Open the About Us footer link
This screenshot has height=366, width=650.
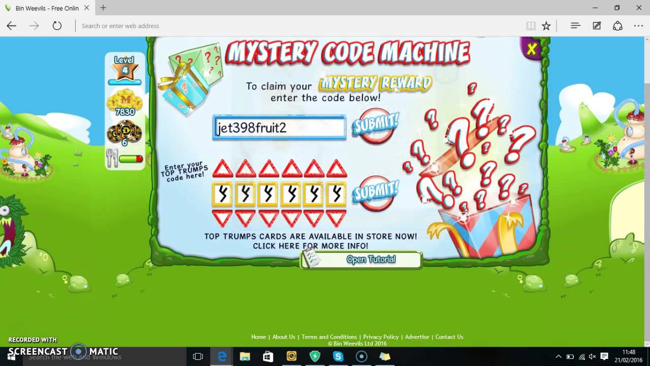(x=283, y=337)
